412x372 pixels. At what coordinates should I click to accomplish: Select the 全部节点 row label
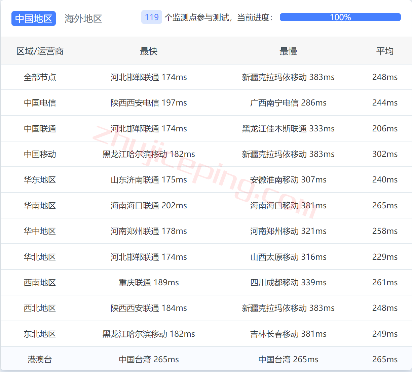click(40, 77)
